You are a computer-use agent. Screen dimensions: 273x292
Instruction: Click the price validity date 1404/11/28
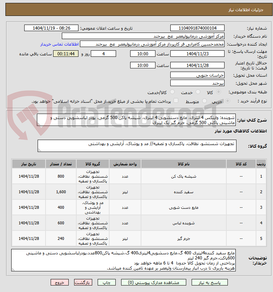coord(197,65)
